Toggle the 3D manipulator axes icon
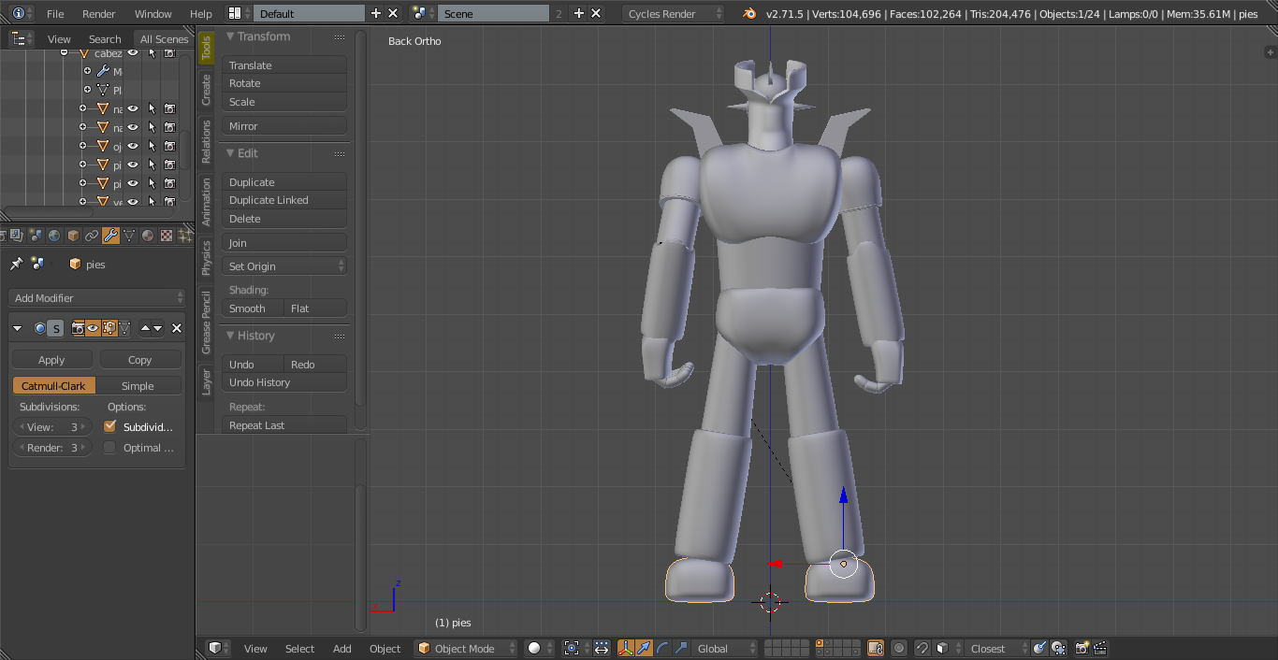 (x=626, y=648)
